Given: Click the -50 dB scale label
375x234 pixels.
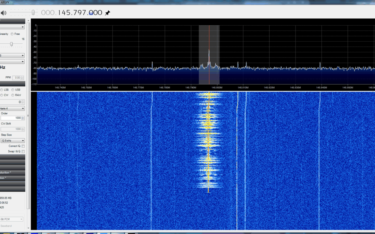Looking at the screenshot, I should [x=35, y=52].
